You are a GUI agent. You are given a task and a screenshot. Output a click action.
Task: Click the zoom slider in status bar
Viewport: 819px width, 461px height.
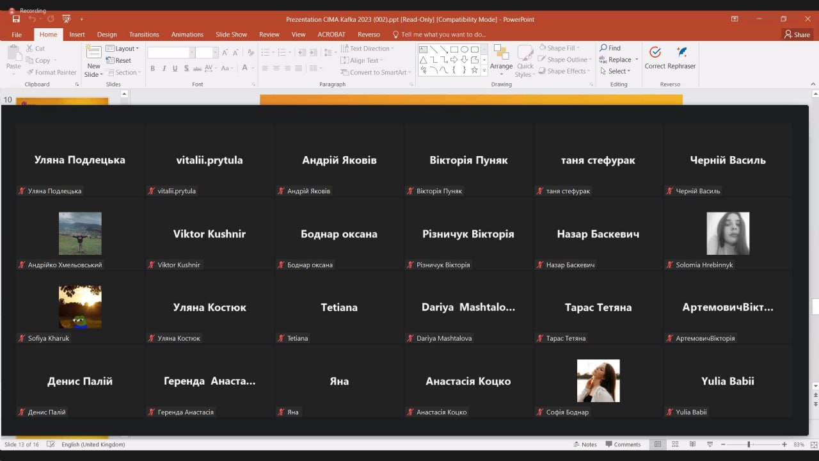(x=749, y=444)
